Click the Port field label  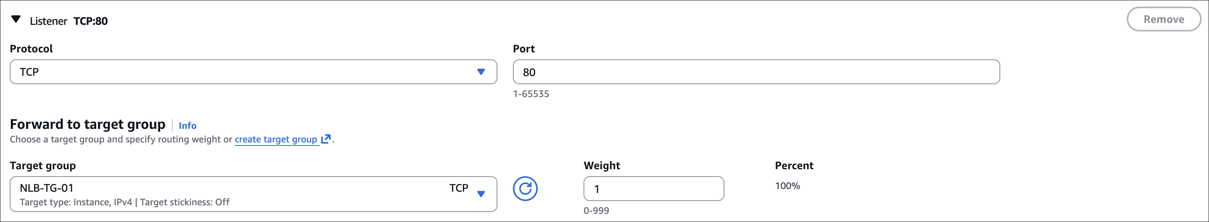524,49
